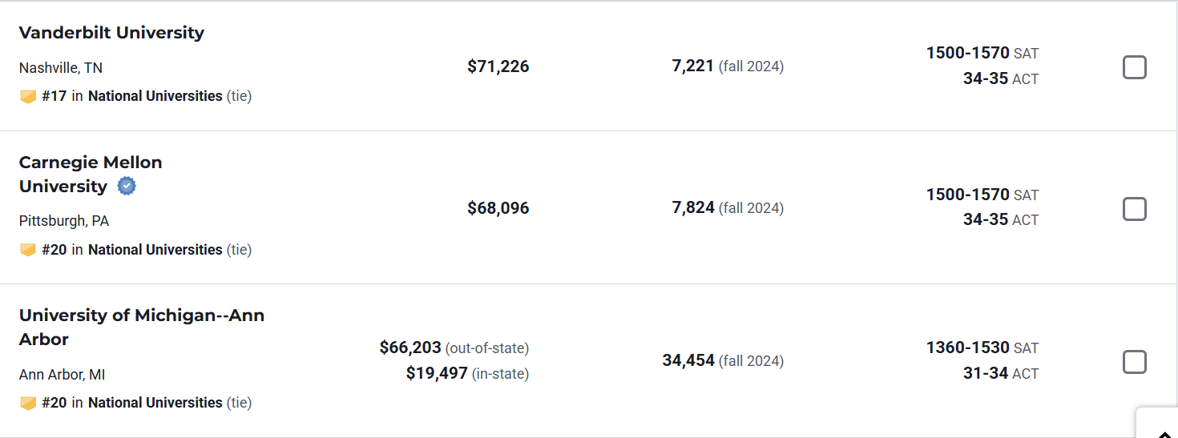Click Michigan's $19,497 in-state tuition
This screenshot has height=438, width=1178.
(437, 373)
